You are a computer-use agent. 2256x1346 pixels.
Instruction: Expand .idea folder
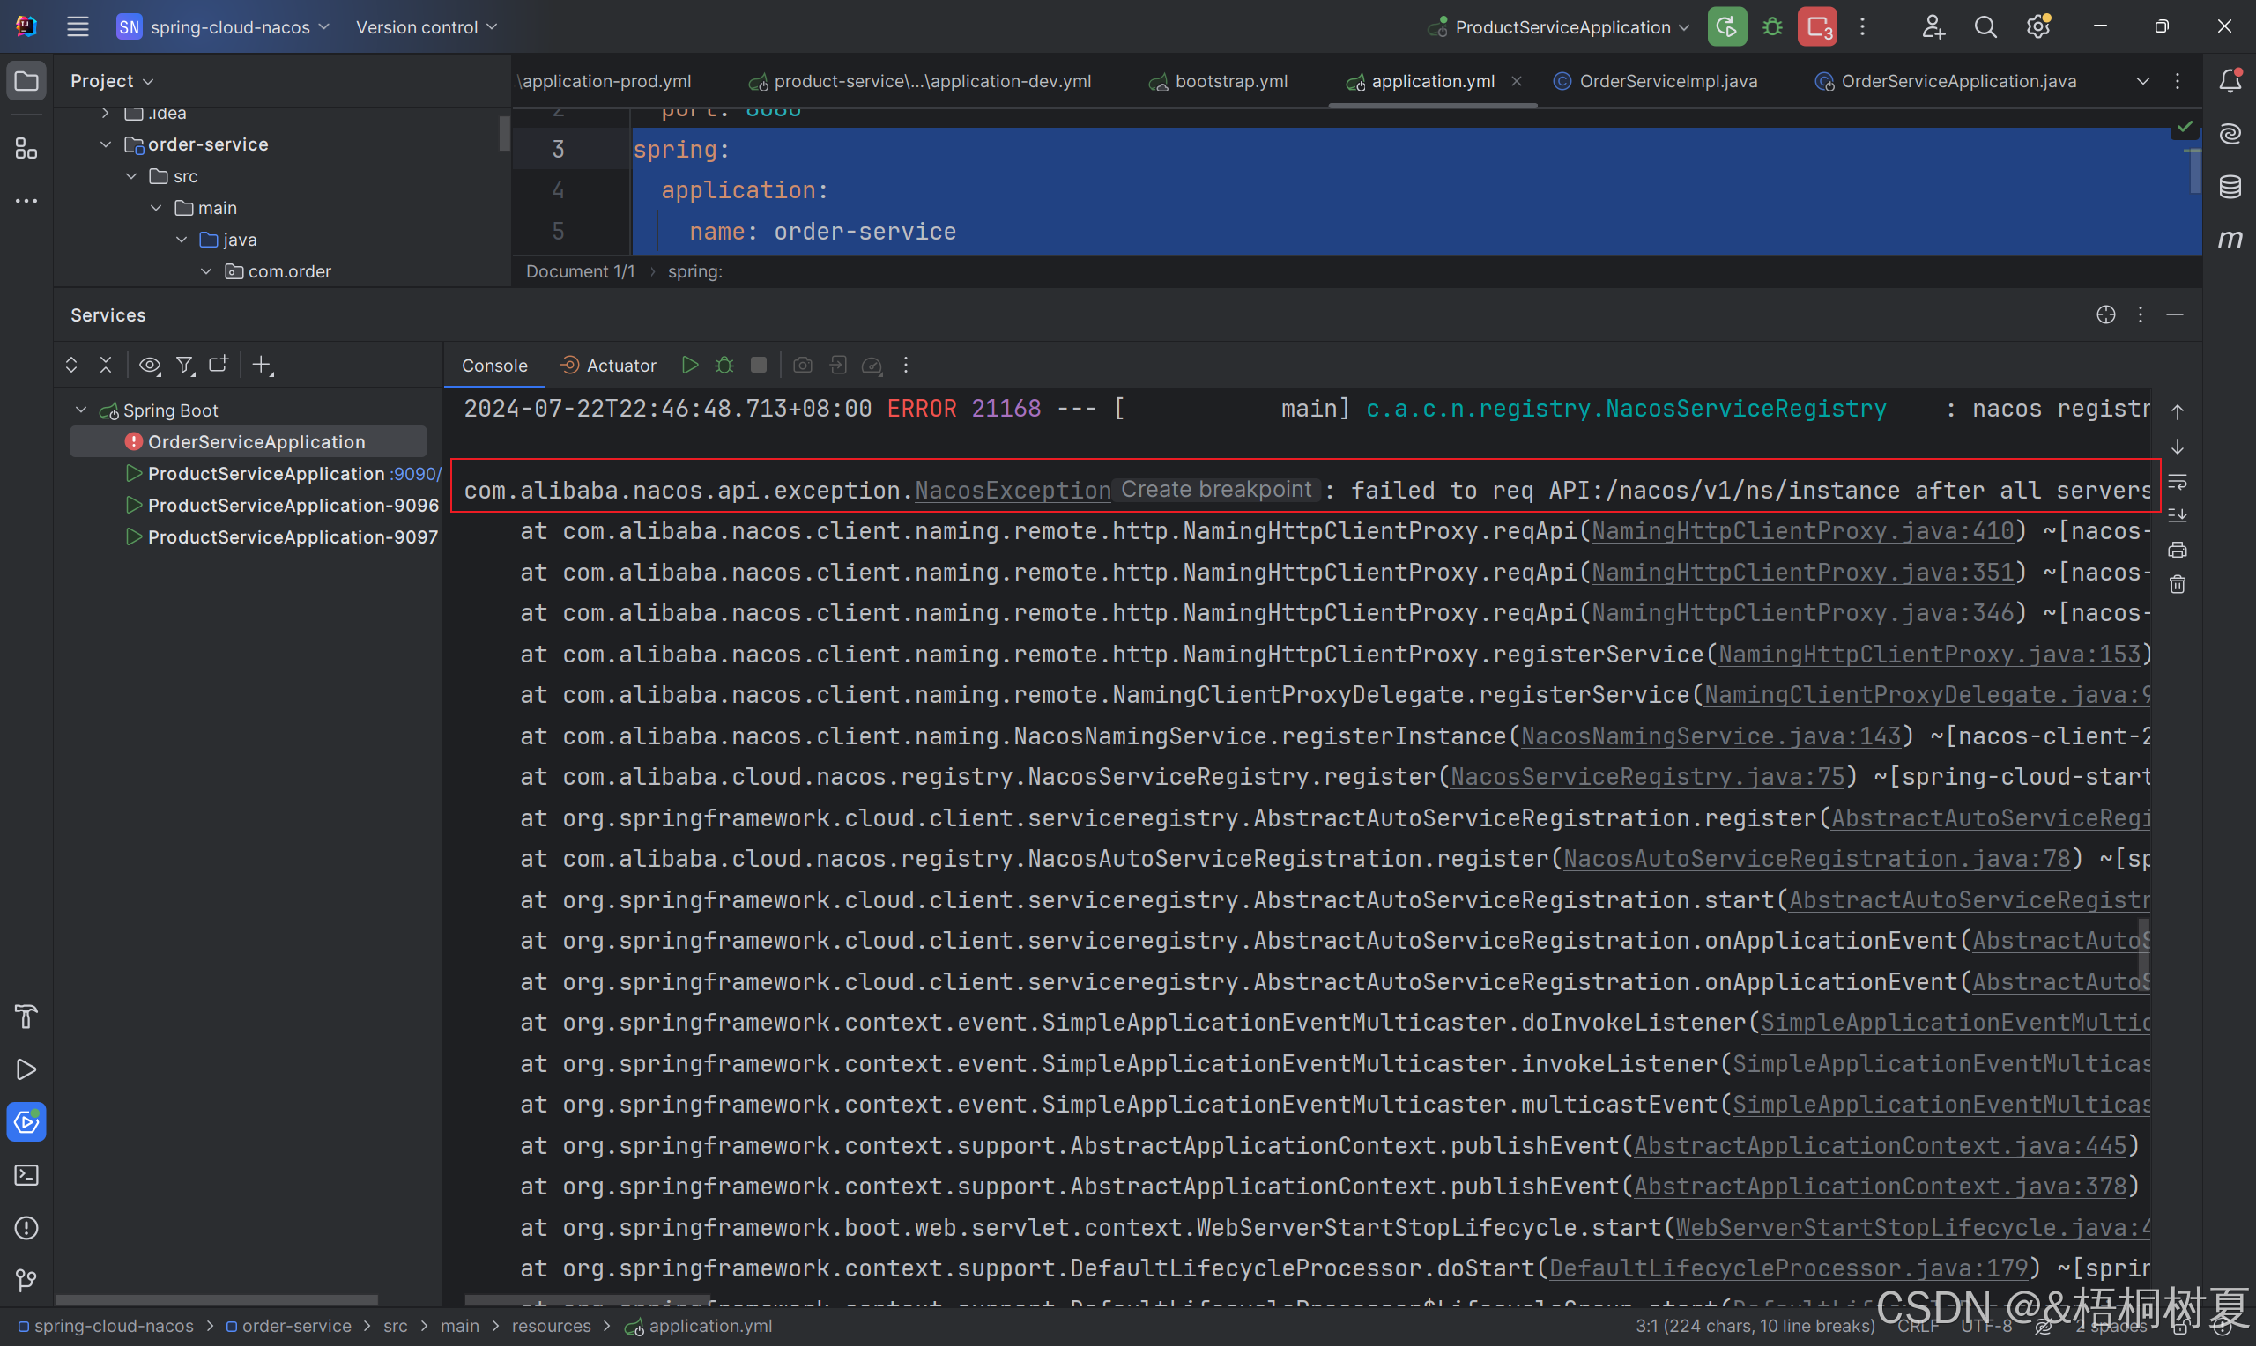click(106, 113)
